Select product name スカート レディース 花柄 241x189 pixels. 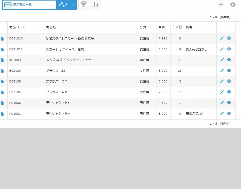pyautogui.click(x=65, y=49)
